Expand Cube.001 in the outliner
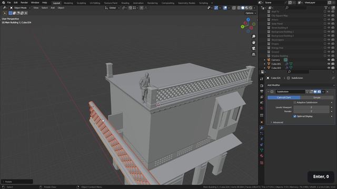The image size is (337, 189). click(x=264, y=64)
